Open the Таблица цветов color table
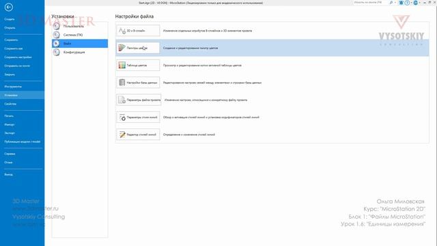The image size is (437, 246). pyautogui.click(x=138, y=66)
